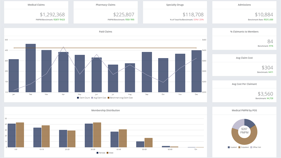
Task: Toggle Claim Count series in Paid Claims legend
Action: click(84, 98)
